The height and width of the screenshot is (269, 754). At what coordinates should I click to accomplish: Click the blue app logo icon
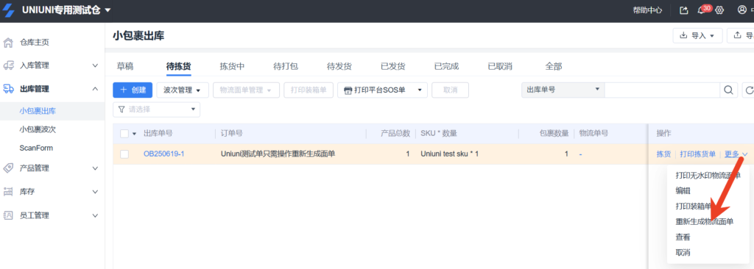point(9,10)
